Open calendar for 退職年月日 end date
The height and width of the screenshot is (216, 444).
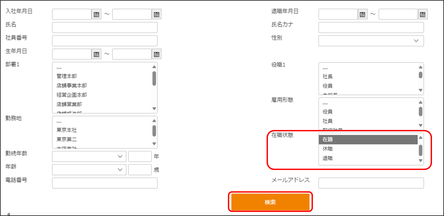[422, 14]
